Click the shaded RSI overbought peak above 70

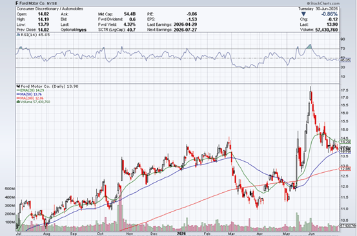tap(309, 46)
